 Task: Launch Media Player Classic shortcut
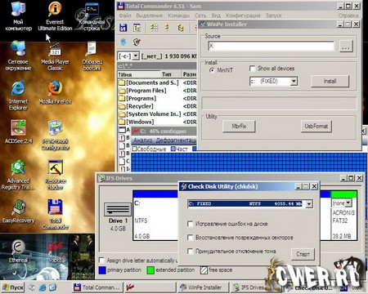[55, 56]
